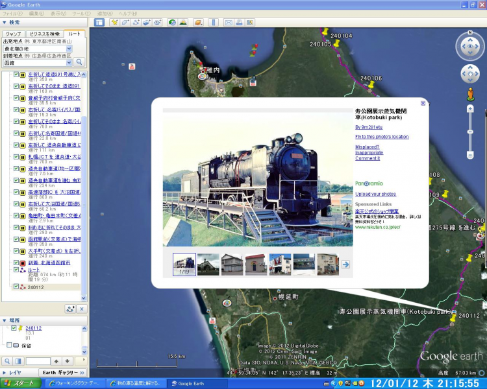The height and width of the screenshot is (389, 487).
Task: Click the print toolbar icon
Action: pos(240,23)
